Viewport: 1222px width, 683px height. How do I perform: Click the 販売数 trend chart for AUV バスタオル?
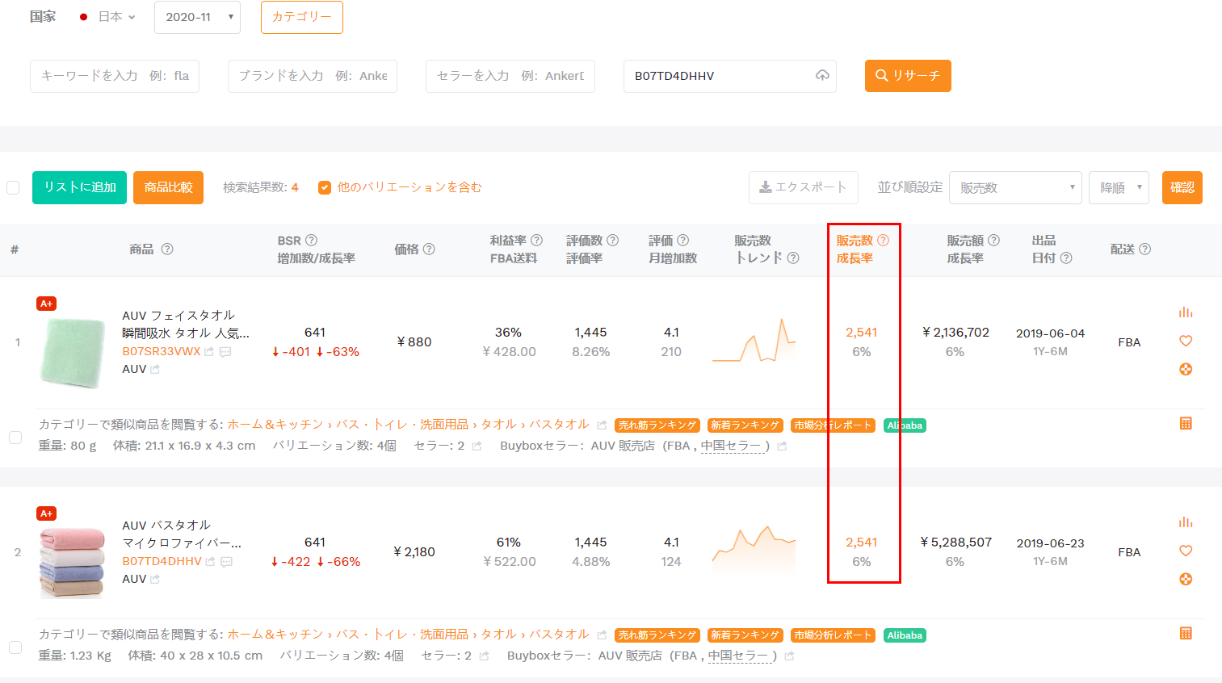coord(754,551)
